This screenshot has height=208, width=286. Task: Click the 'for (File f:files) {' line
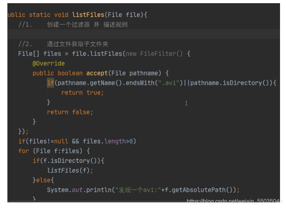(x=54, y=151)
